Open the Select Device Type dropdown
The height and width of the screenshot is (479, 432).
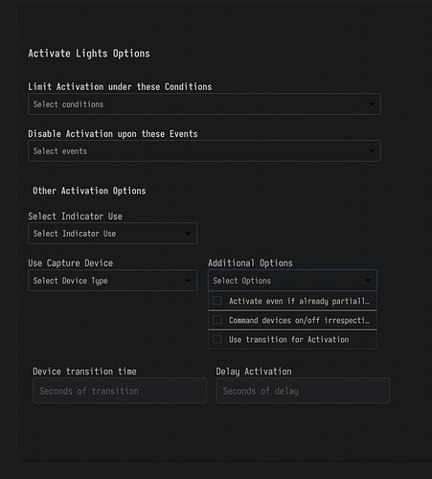pyautogui.click(x=112, y=281)
